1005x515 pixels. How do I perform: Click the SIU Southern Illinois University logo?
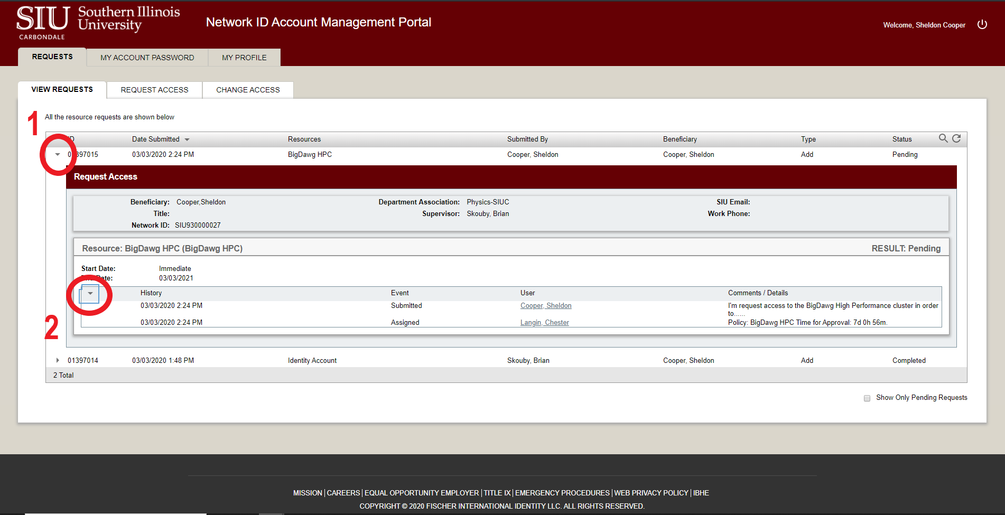(x=98, y=23)
